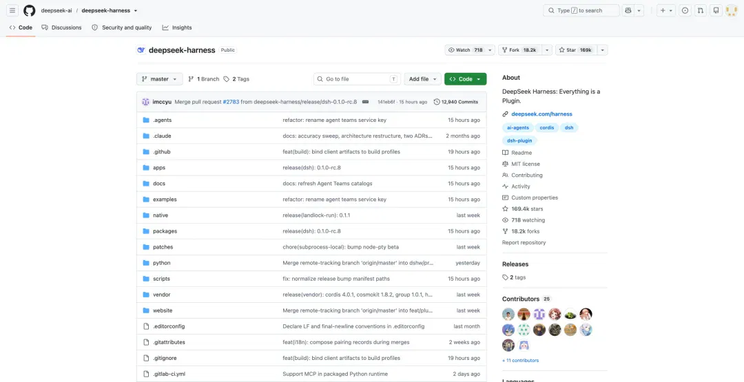Open the examples folder
Image resolution: width=744 pixels, height=382 pixels.
[x=165, y=200]
